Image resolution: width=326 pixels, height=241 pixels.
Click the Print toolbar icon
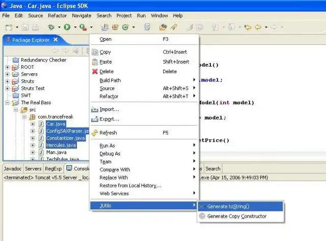click(35, 27)
